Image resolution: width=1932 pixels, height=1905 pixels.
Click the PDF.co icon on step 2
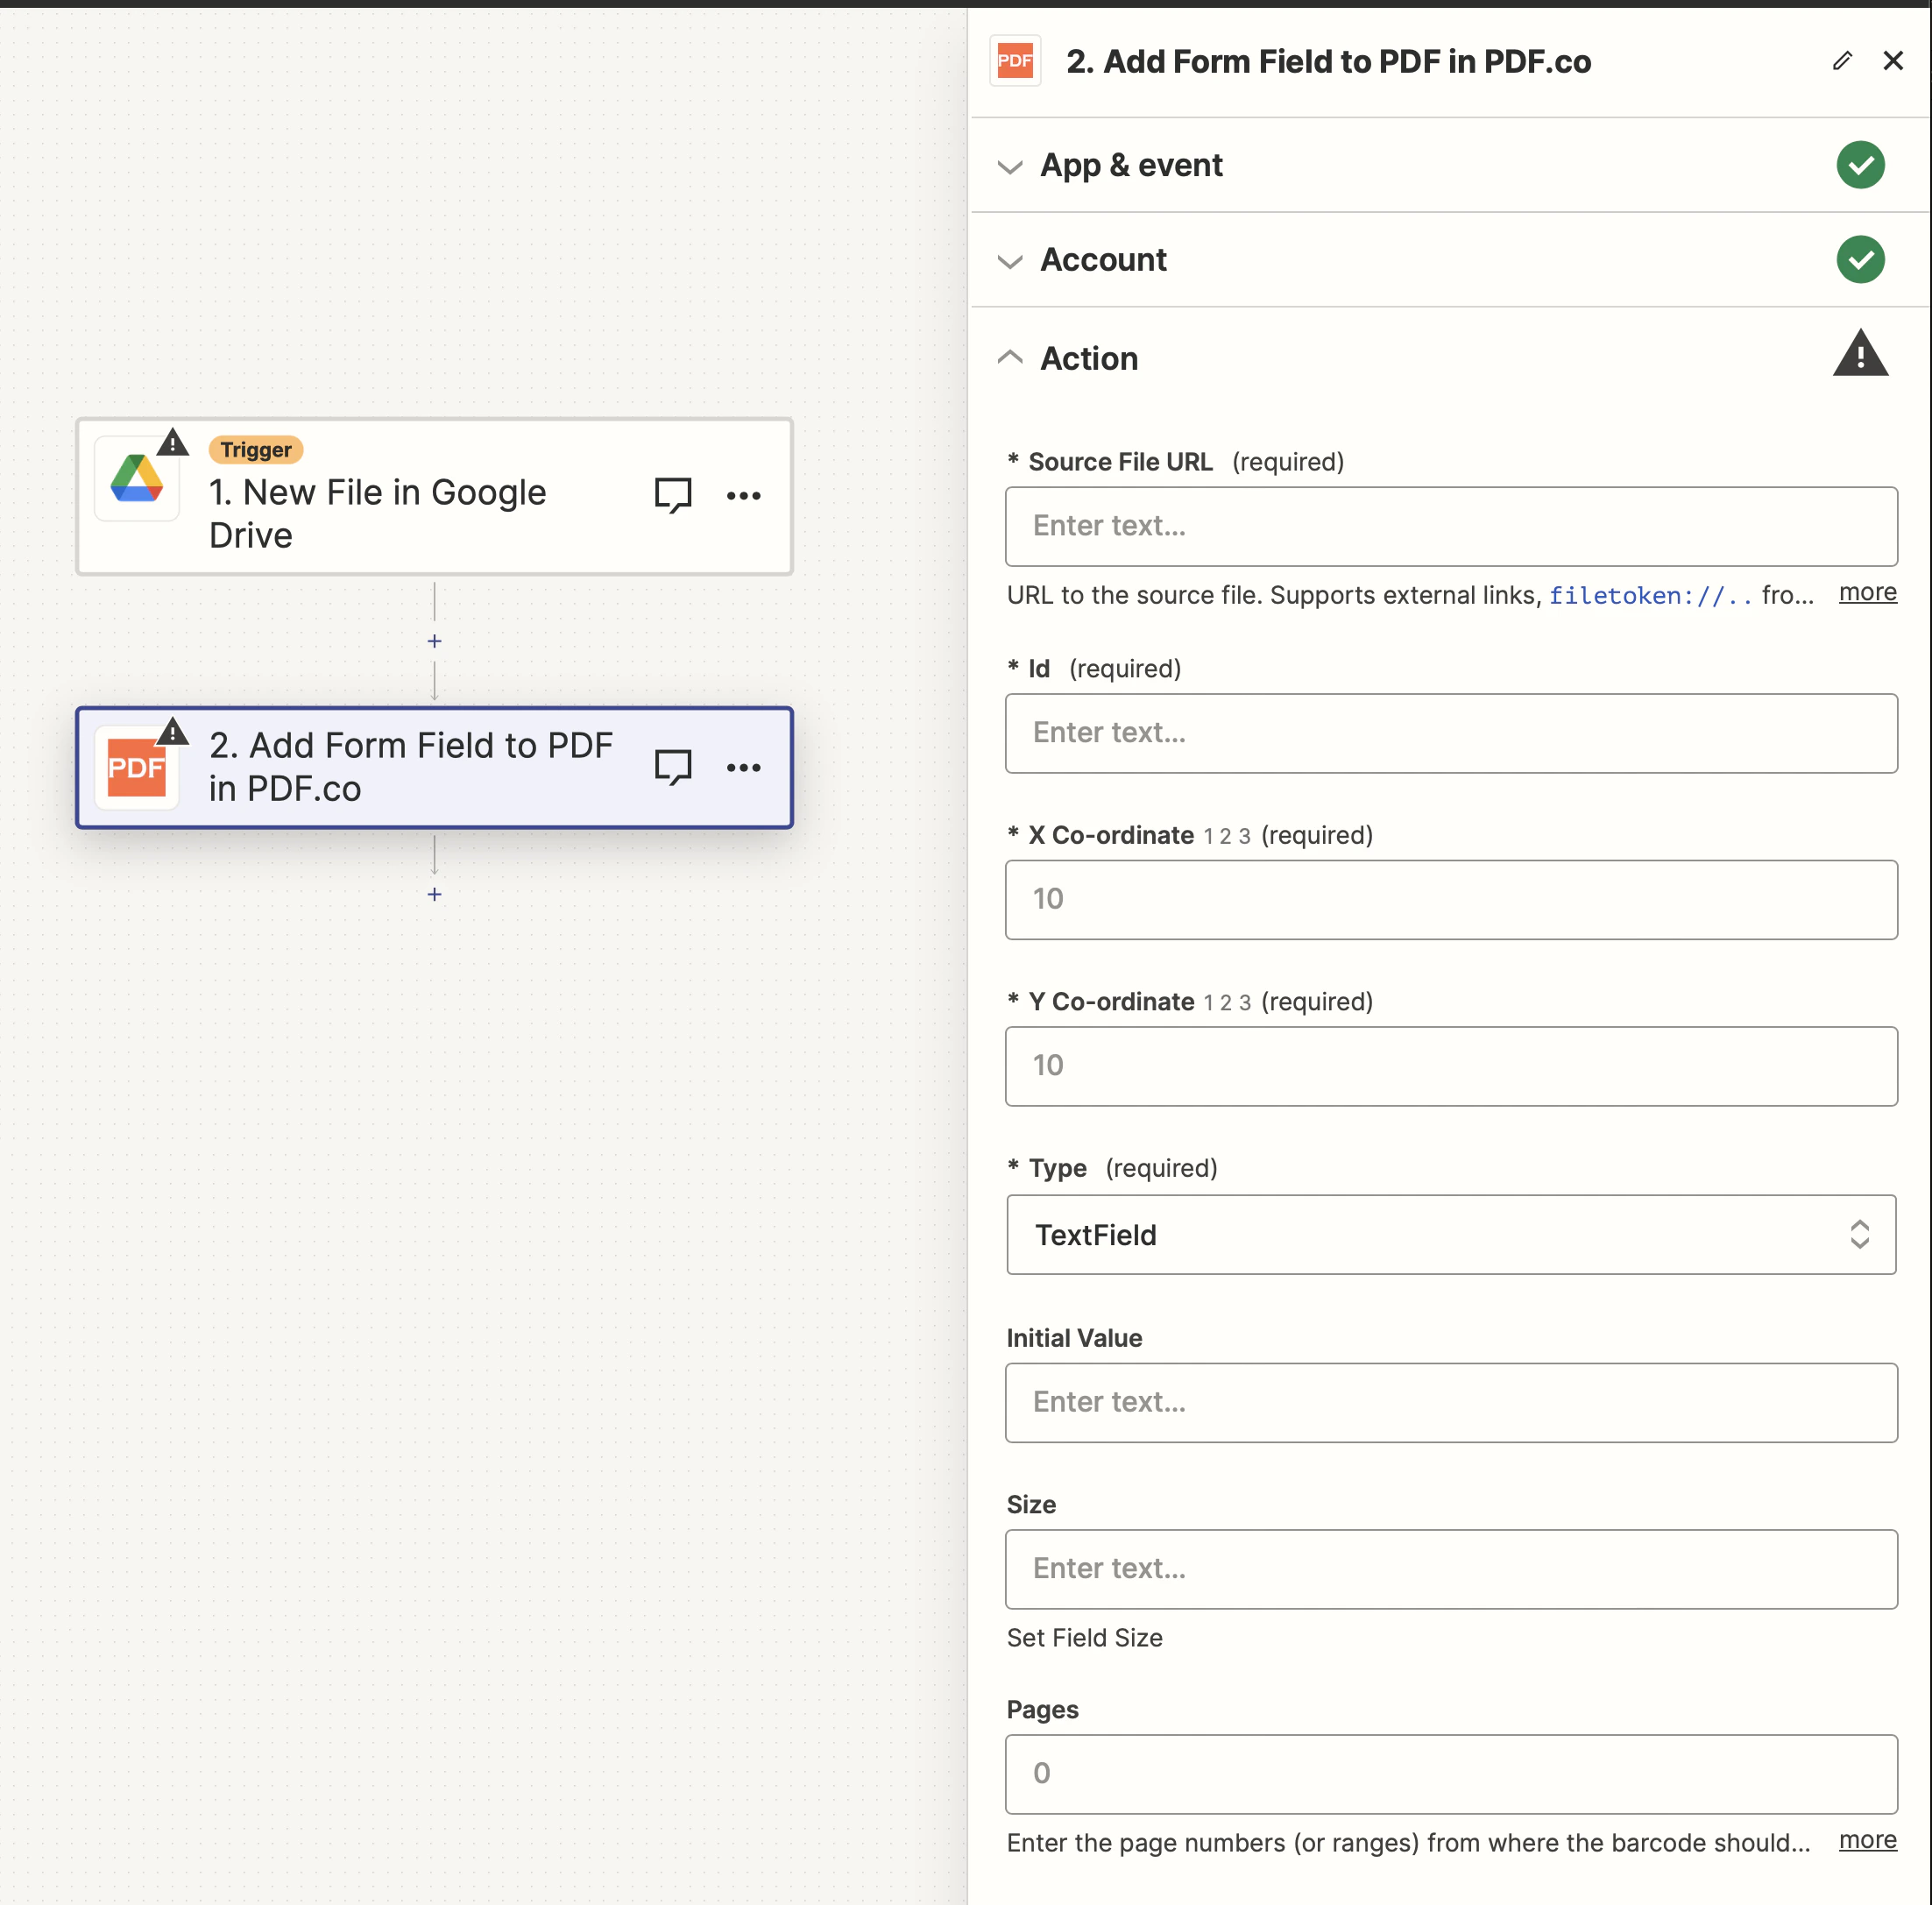click(137, 768)
